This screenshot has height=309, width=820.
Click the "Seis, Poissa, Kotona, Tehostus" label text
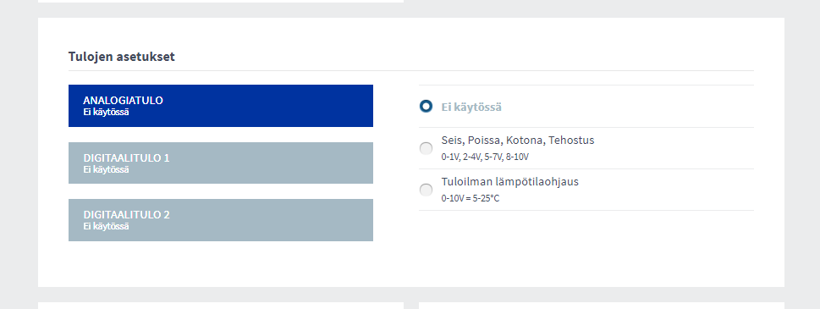(x=518, y=141)
